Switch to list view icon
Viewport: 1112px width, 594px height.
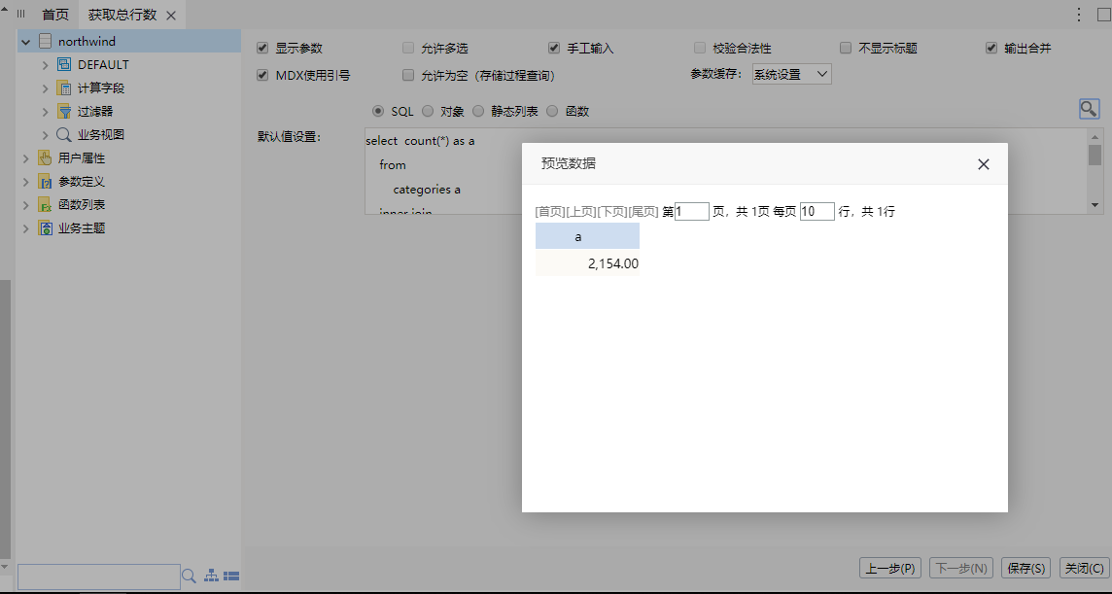click(231, 577)
